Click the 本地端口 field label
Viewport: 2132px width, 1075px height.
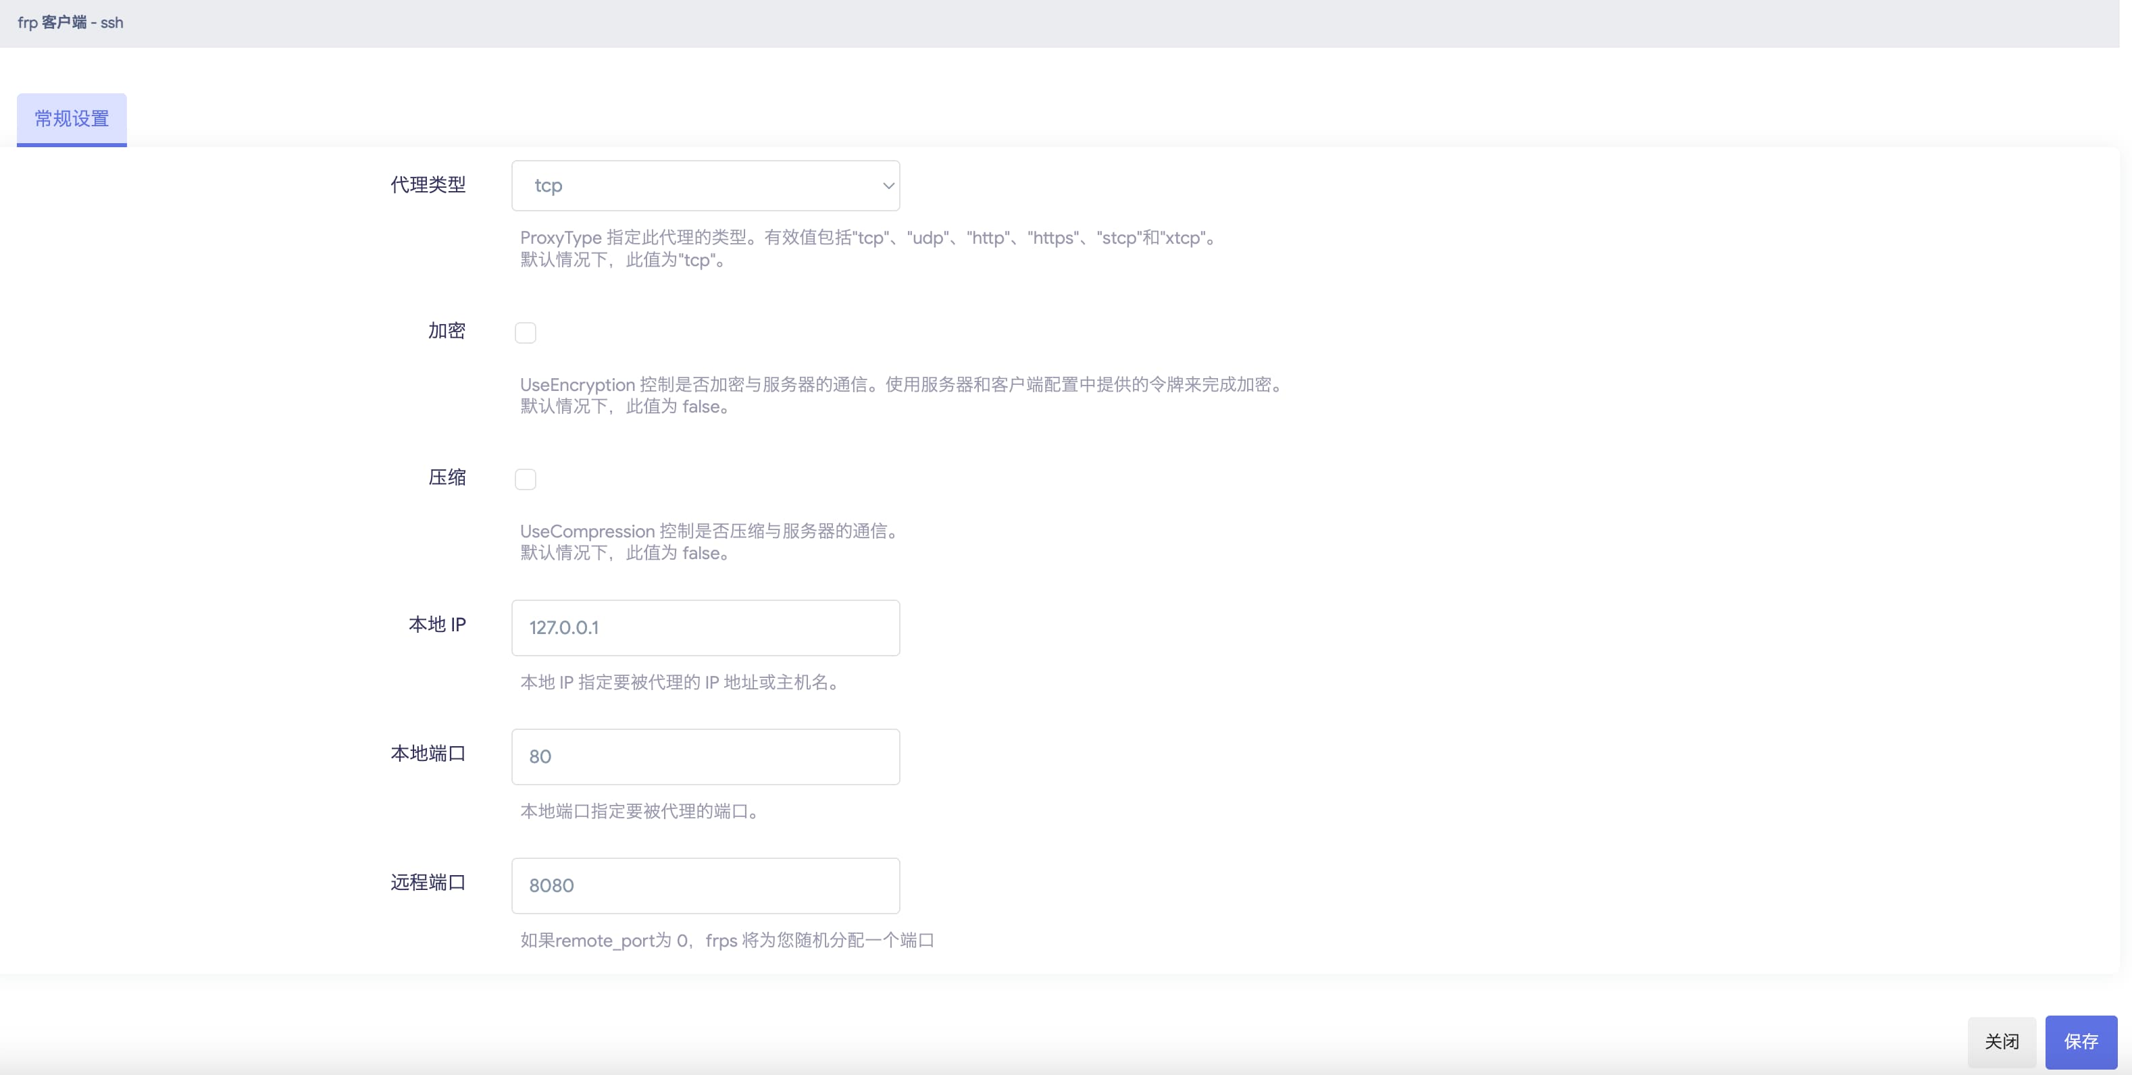[x=428, y=754]
